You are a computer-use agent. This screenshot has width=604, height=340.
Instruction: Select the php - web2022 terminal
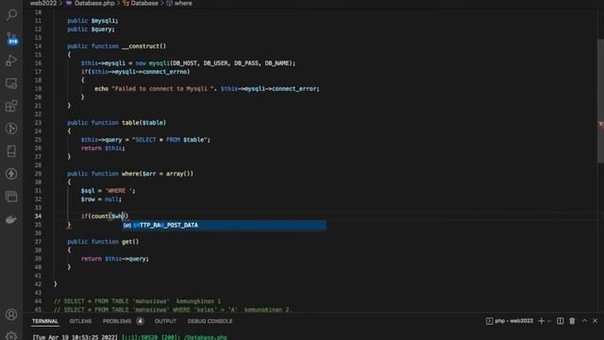510,321
